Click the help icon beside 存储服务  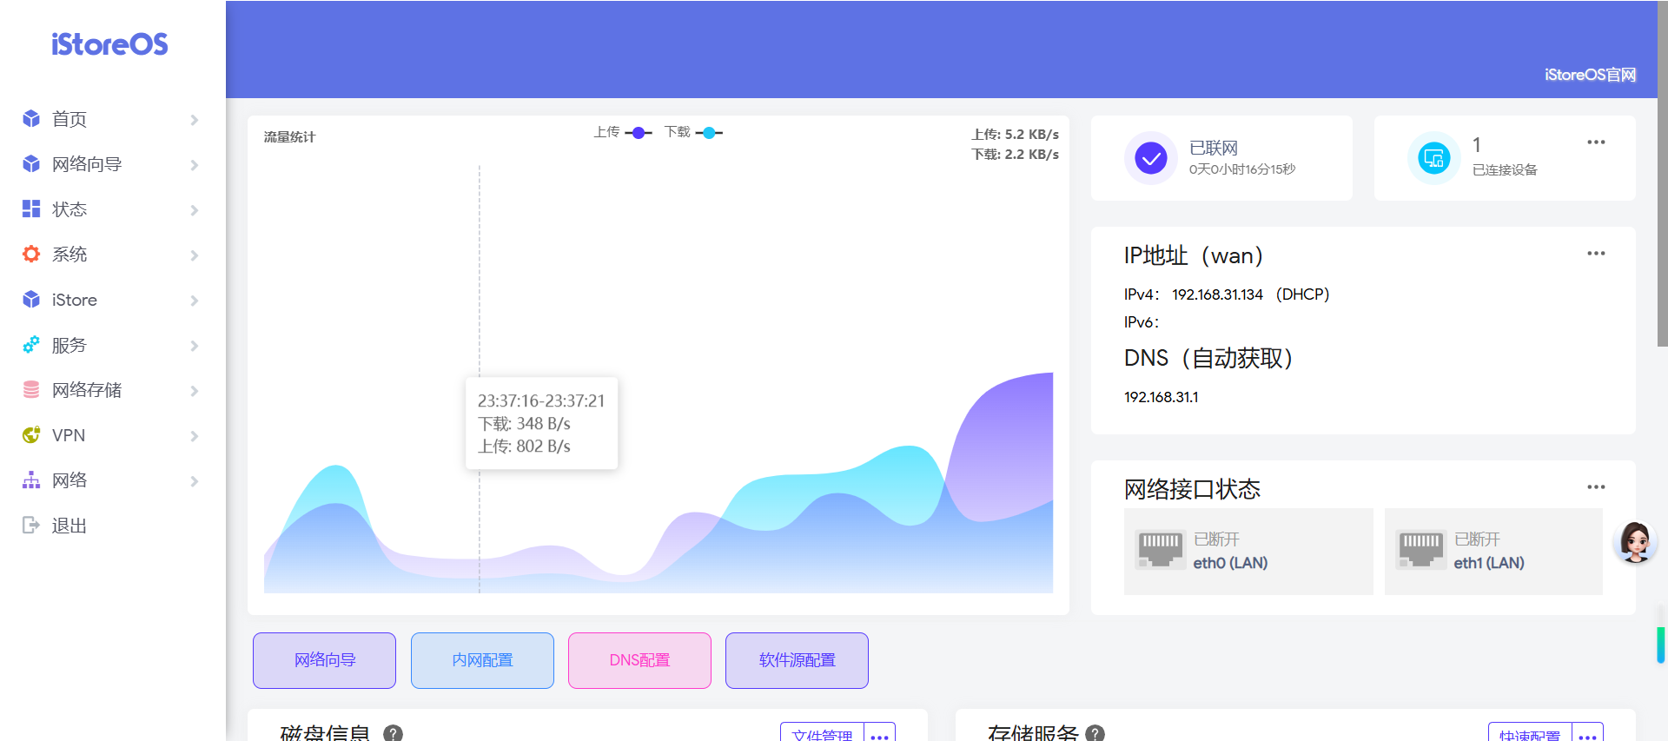(x=1095, y=733)
